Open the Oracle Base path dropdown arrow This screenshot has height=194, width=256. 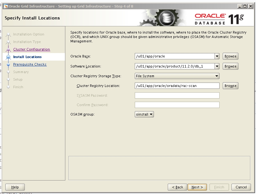click(217, 56)
